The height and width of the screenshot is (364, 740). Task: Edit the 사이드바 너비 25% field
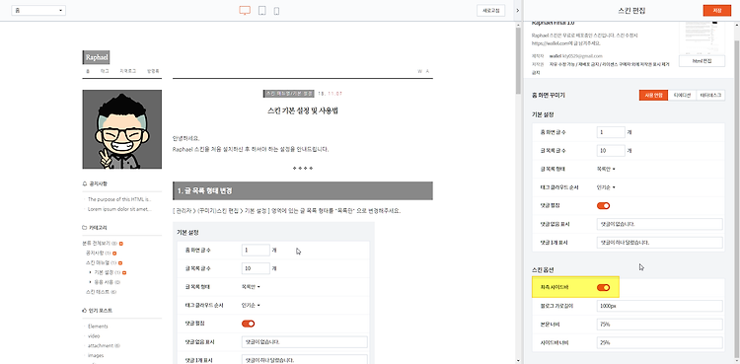[660, 342]
